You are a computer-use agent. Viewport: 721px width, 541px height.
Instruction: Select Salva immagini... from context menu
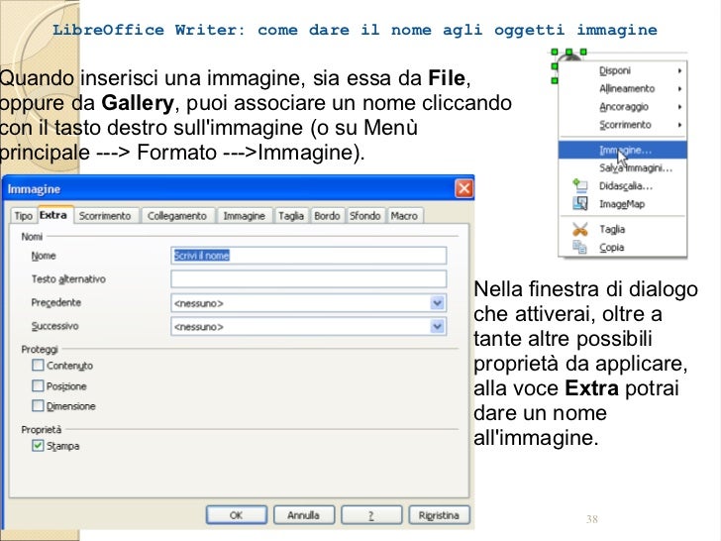click(x=622, y=167)
